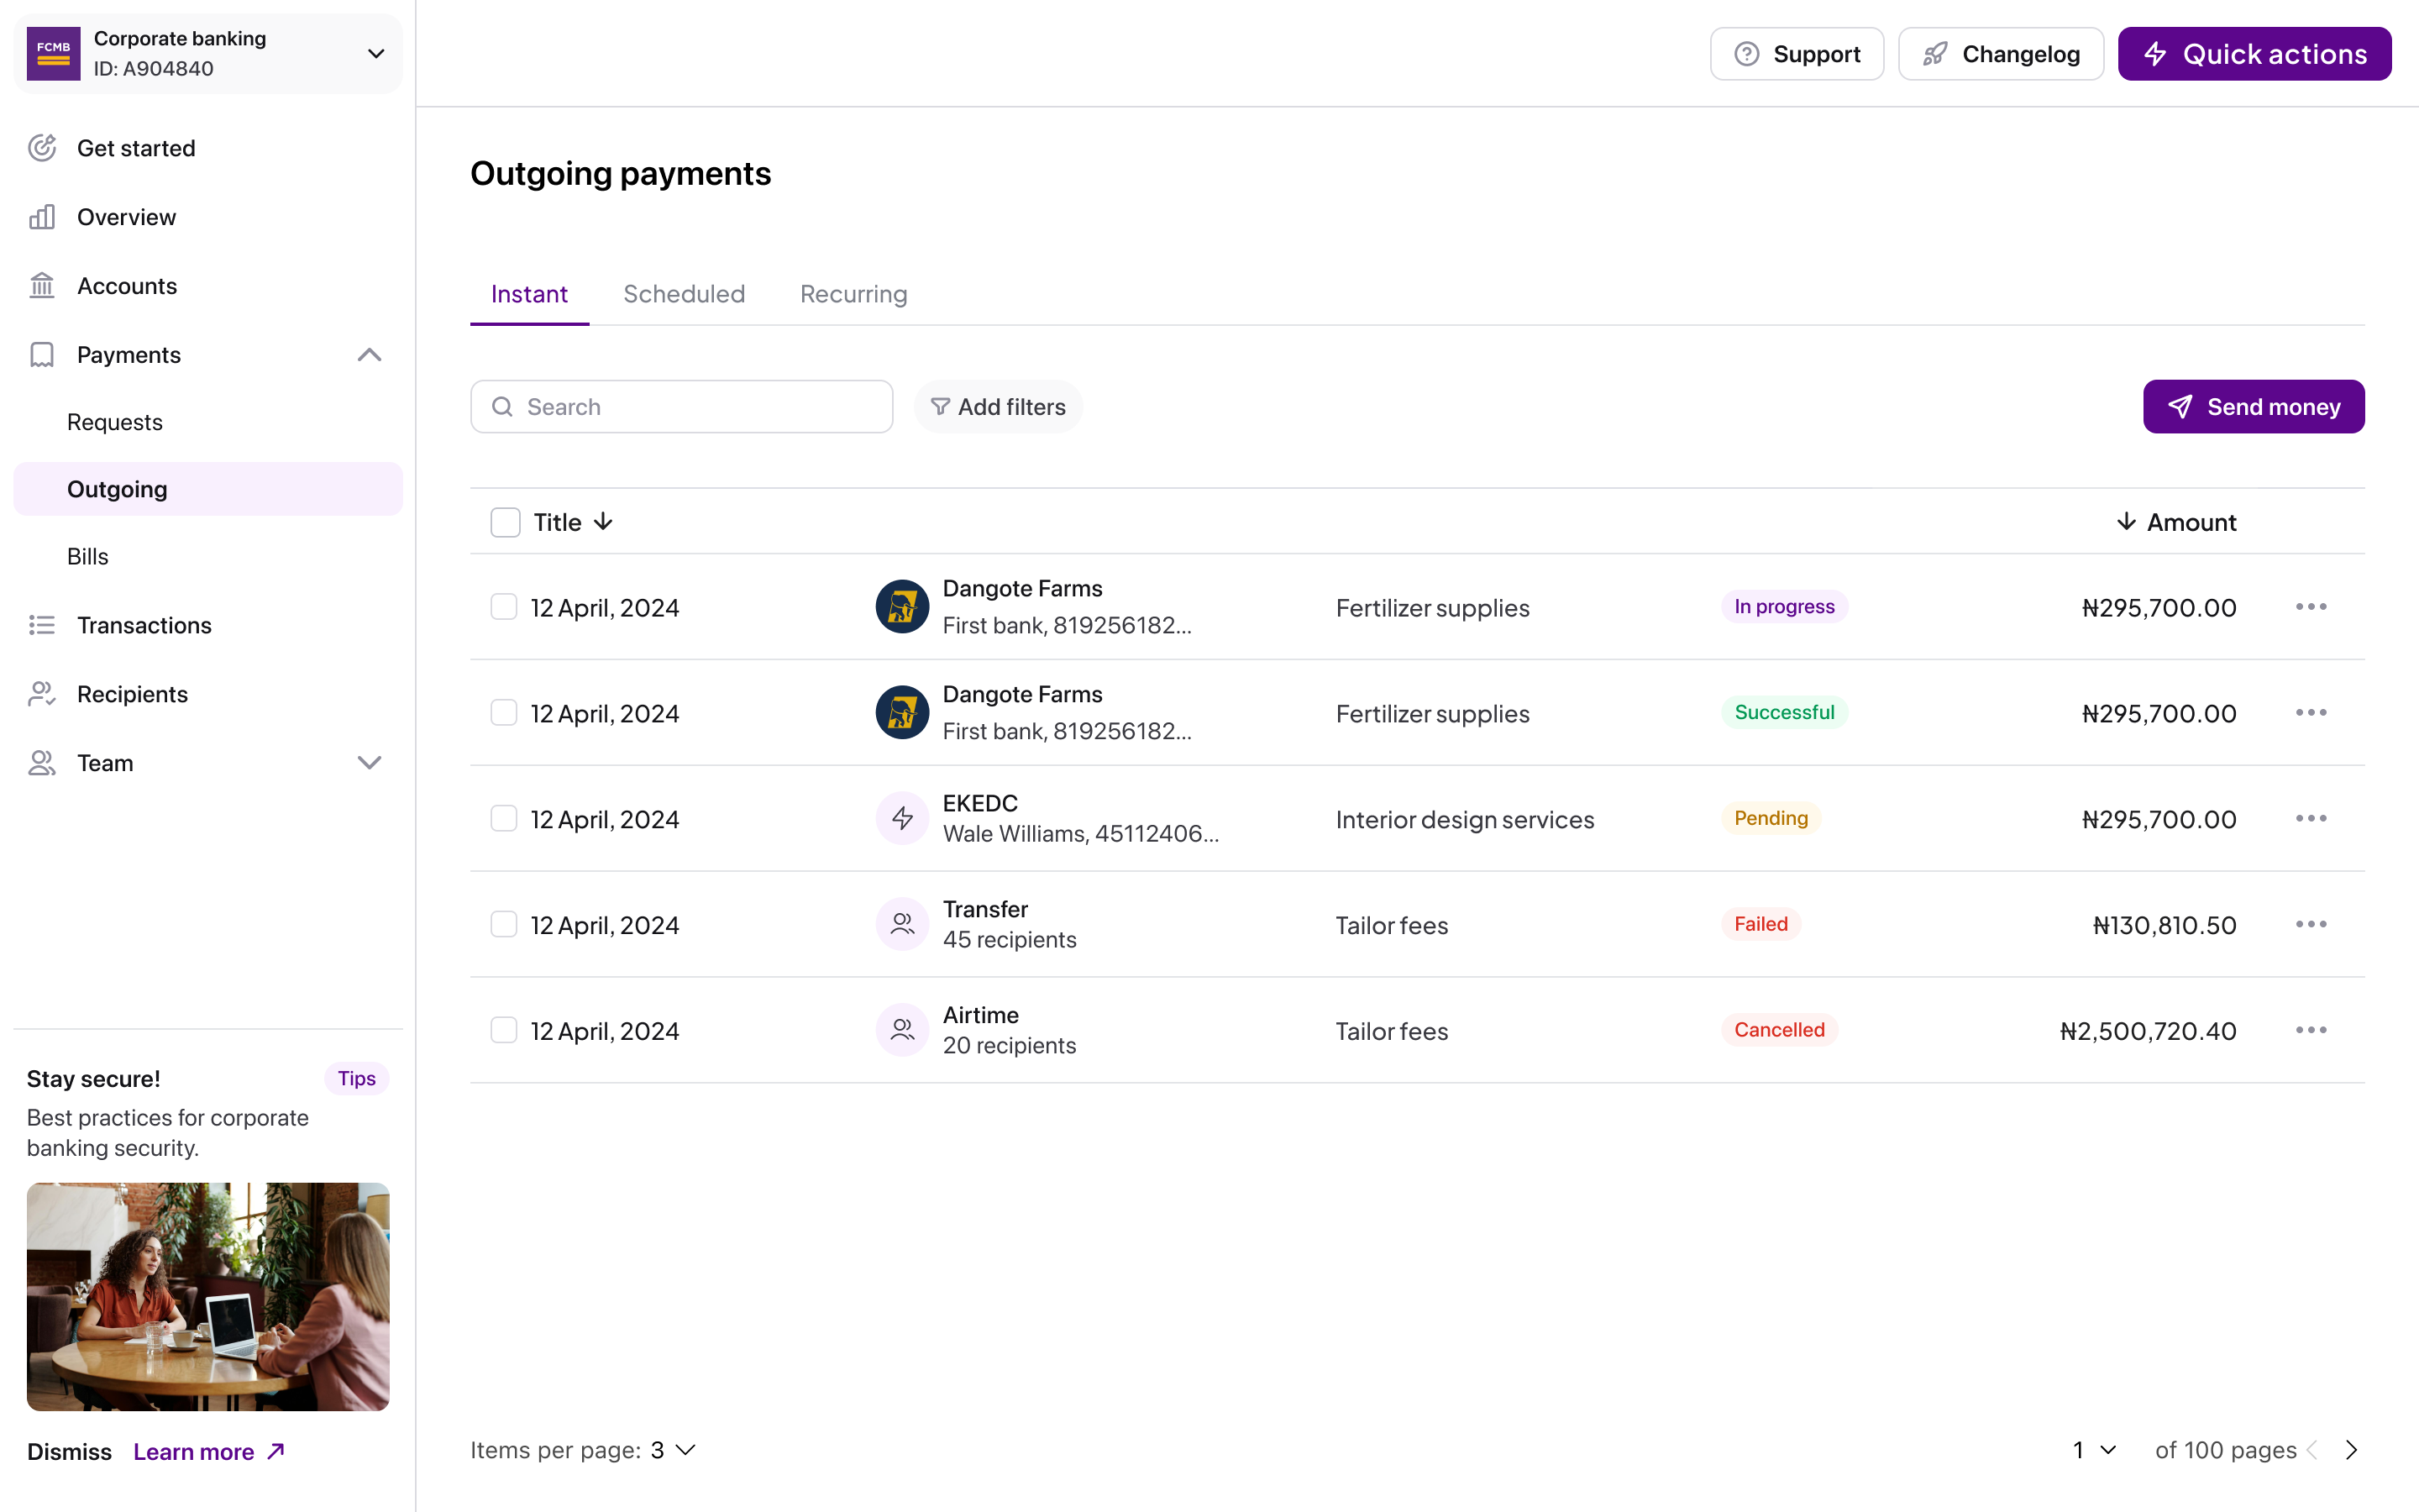The height and width of the screenshot is (1512, 2419).
Task: Tick the Airtime 20 recipients row checkbox
Action: coord(504,1031)
